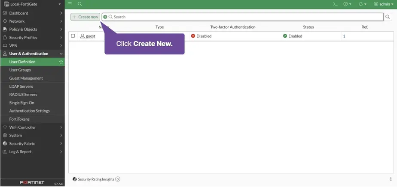Expand the Security Fabric chevron arrow

(61, 144)
